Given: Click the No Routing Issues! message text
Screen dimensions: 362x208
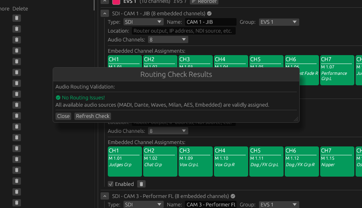Looking at the screenshot, I should coord(83,98).
